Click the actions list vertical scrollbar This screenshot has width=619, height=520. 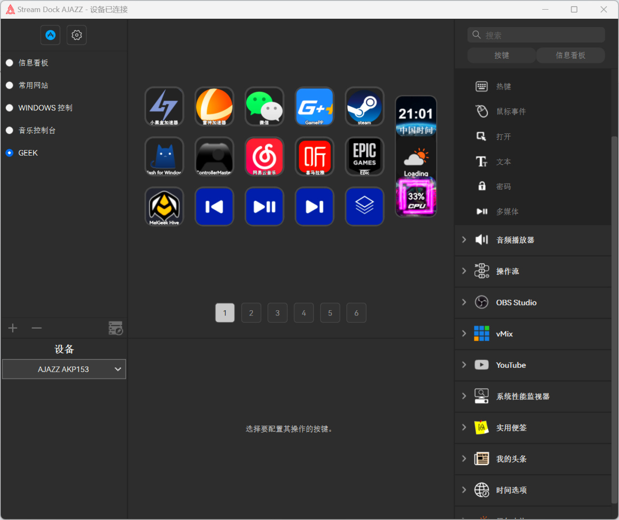point(615,320)
